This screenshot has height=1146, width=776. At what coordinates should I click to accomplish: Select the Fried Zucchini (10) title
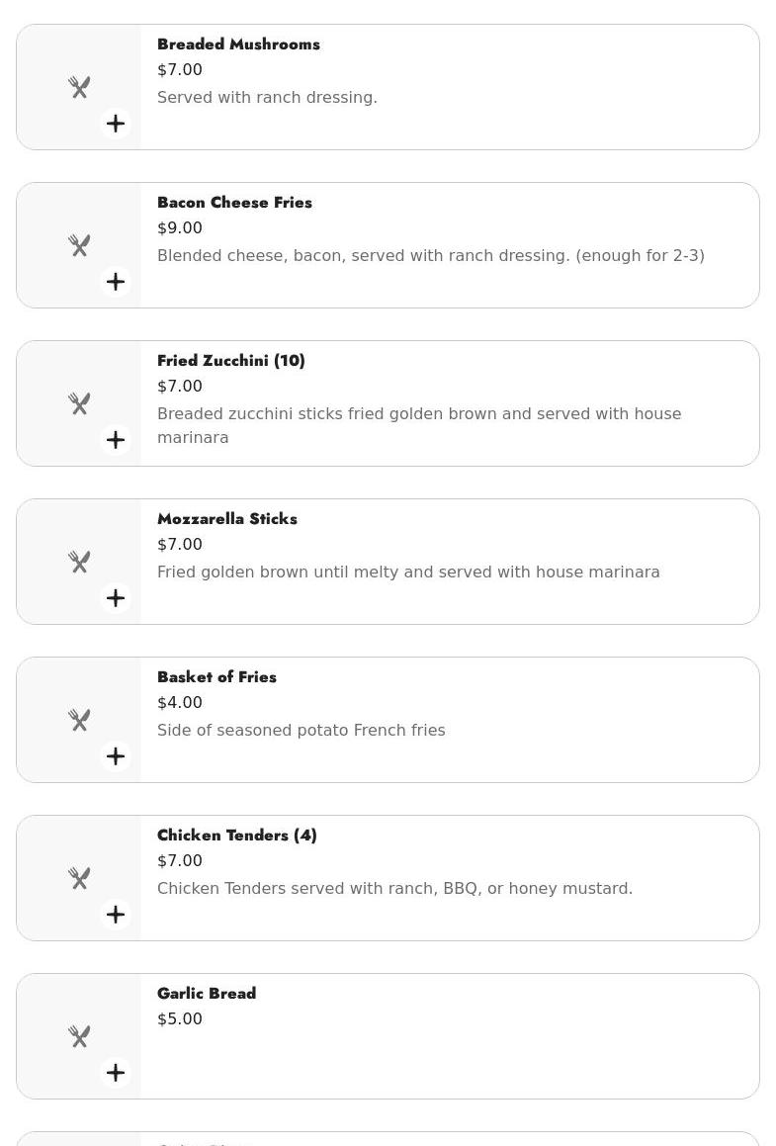point(231,361)
